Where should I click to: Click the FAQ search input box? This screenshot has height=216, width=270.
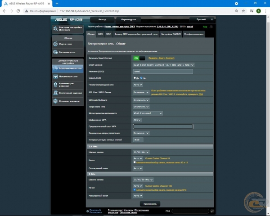tap(190, 211)
